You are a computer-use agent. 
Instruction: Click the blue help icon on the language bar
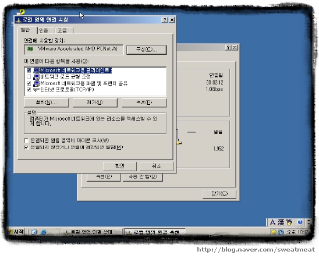300,222
